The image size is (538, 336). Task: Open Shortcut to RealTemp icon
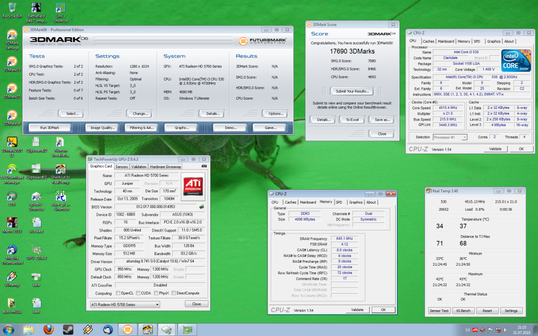tap(60, 174)
